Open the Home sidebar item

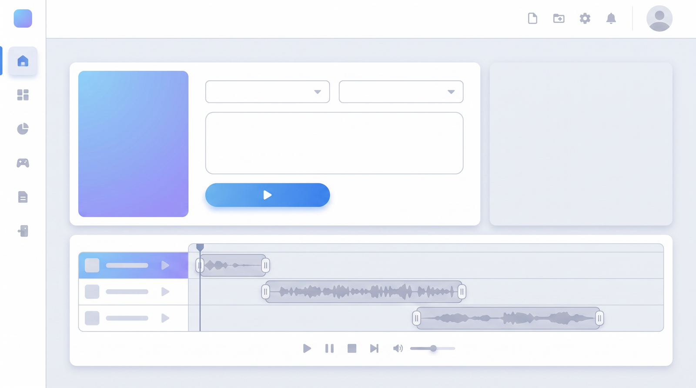coord(23,61)
